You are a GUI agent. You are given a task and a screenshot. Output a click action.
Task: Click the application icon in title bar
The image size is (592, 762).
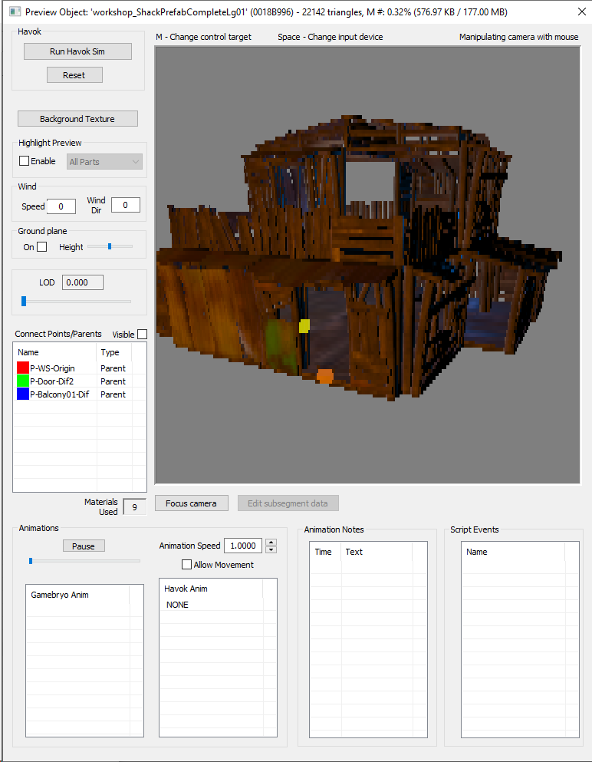coord(15,12)
